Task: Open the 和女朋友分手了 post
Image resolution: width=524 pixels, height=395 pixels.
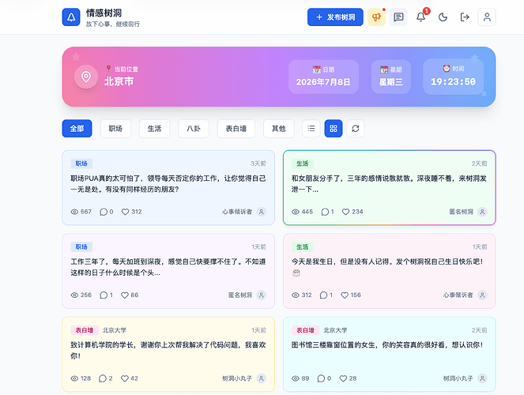Action: point(390,188)
